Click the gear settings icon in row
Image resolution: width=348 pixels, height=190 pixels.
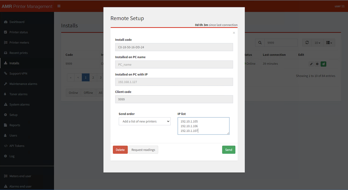click(x=317, y=64)
